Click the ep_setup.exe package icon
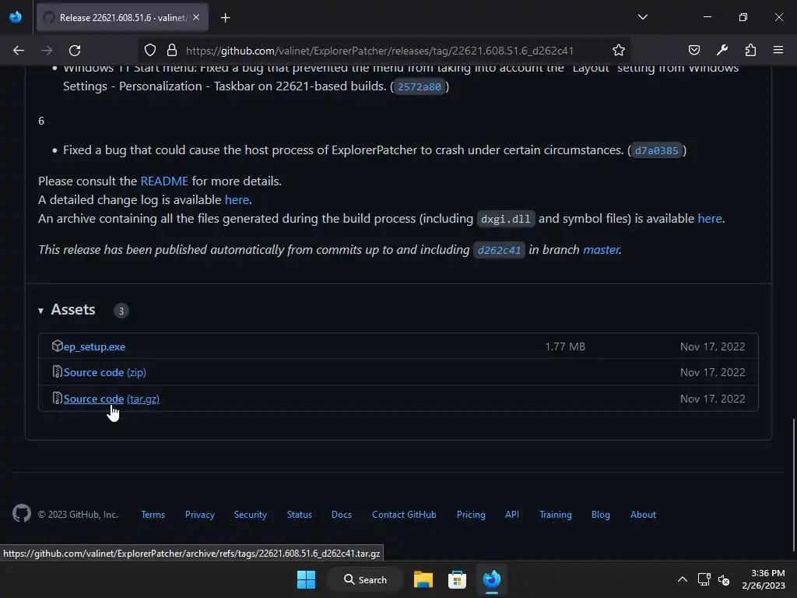797x598 pixels. [x=57, y=346]
